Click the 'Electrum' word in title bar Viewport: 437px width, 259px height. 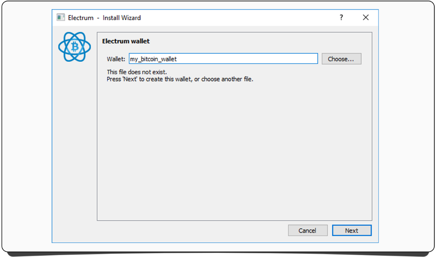[x=81, y=18]
